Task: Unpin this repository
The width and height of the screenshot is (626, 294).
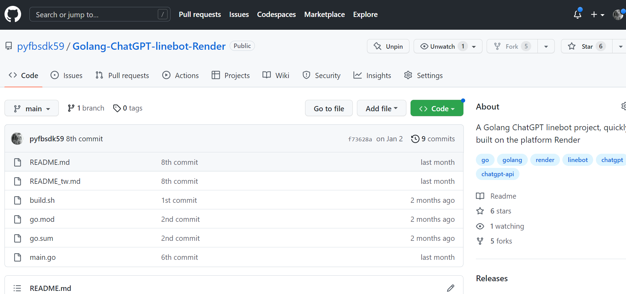Action: [388, 46]
